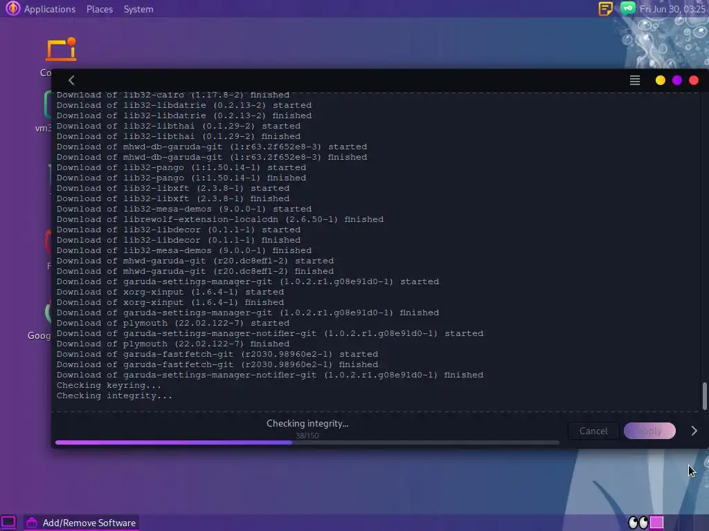Click the Apply button
The width and height of the screenshot is (709, 531).
pyautogui.click(x=649, y=431)
